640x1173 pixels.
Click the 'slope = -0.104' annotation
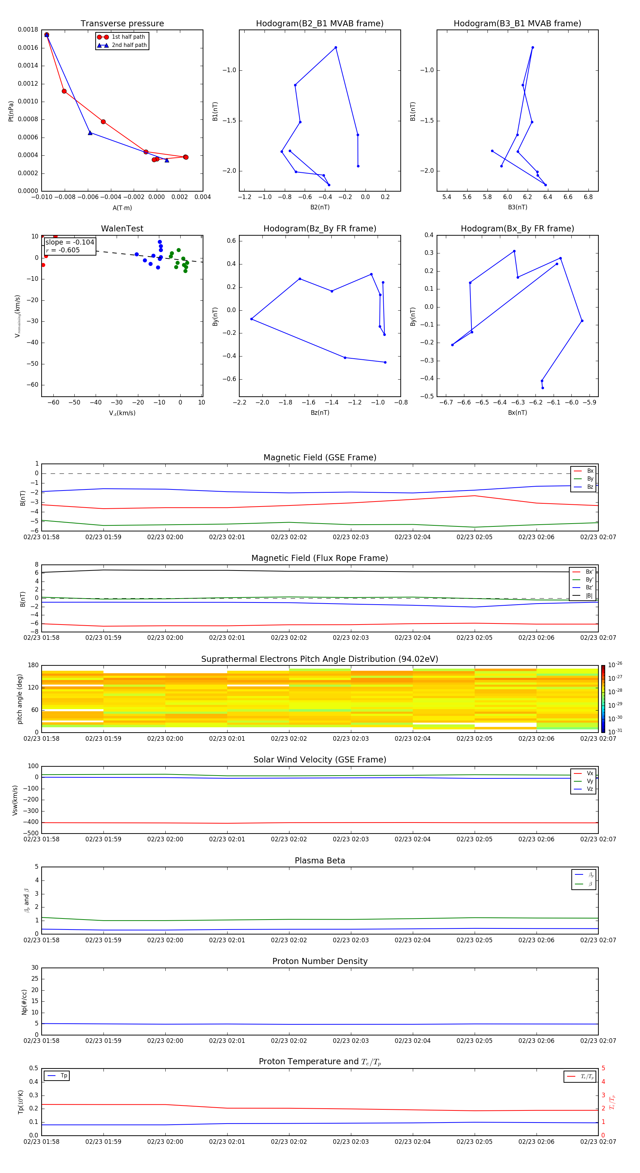tap(70, 242)
